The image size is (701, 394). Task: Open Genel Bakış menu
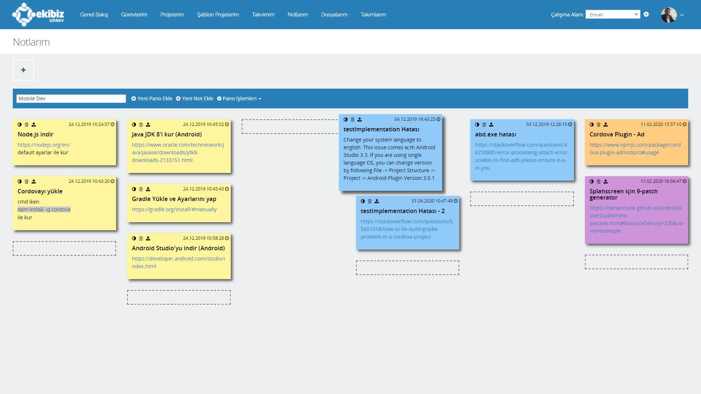click(94, 15)
